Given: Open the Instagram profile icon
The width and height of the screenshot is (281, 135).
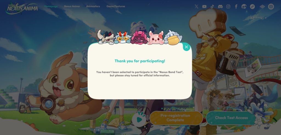Looking at the screenshot, I should pyautogui.click(x=228, y=7).
